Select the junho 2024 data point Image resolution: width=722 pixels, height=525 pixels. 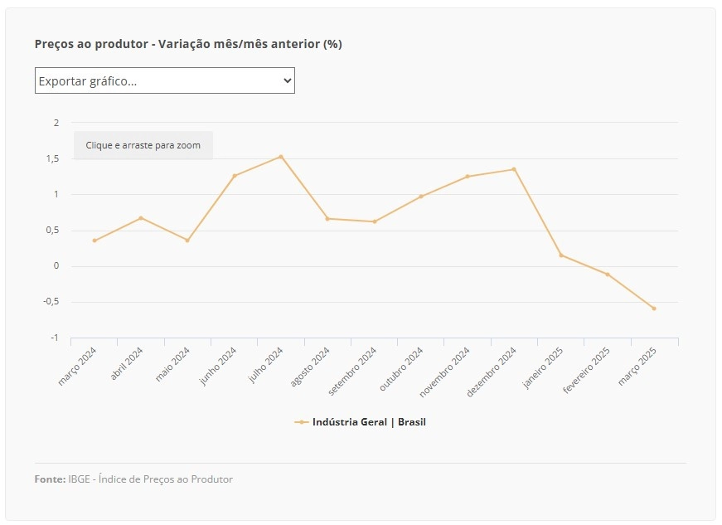coord(235,176)
